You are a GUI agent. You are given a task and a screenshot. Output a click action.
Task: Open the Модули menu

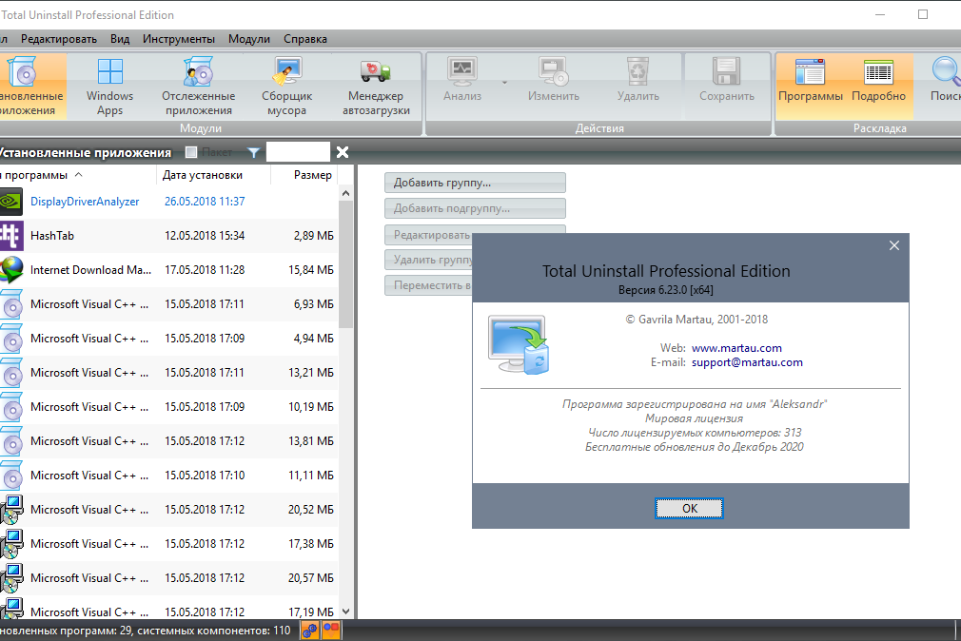point(249,39)
